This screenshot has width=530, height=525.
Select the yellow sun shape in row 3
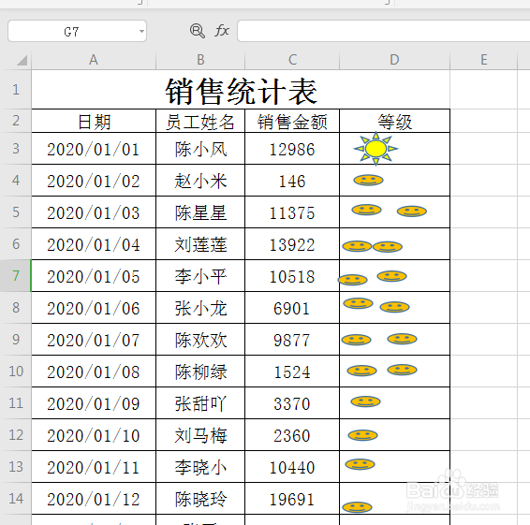point(375,149)
